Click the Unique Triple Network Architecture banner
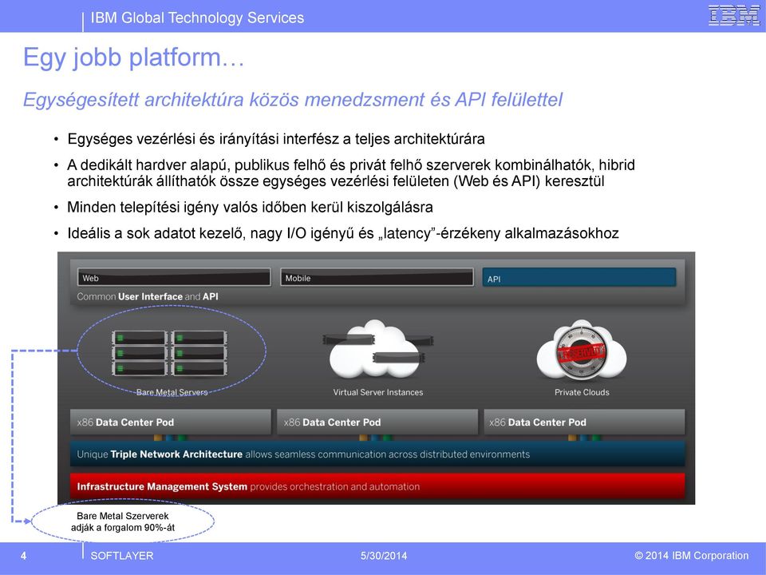The height and width of the screenshot is (575, 766). tap(377, 454)
